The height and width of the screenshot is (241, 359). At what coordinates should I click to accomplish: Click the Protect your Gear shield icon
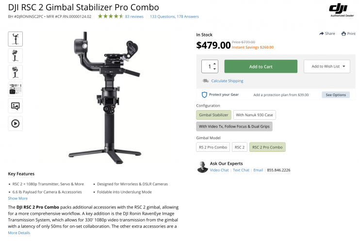(205, 95)
